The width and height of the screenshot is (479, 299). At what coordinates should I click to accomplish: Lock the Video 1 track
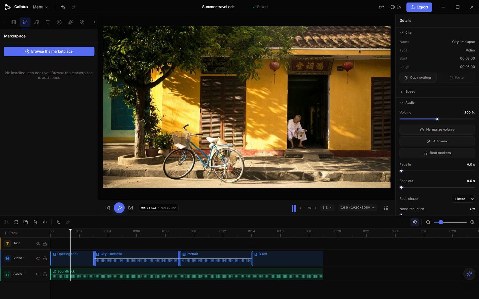45,258
